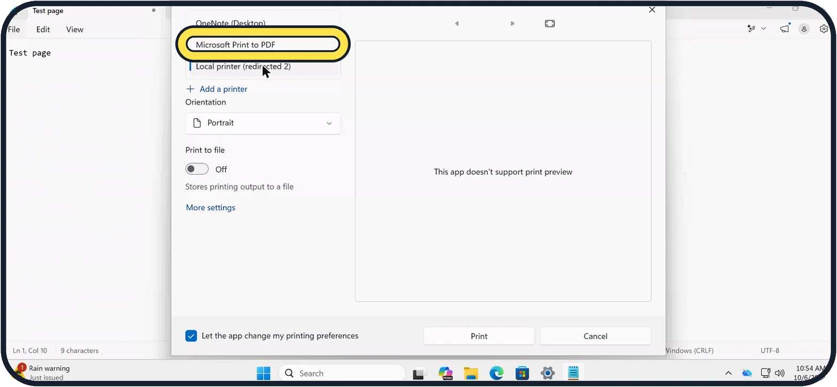This screenshot has width=837, height=387.
Task: Open the Windows Start menu
Action: (264, 373)
